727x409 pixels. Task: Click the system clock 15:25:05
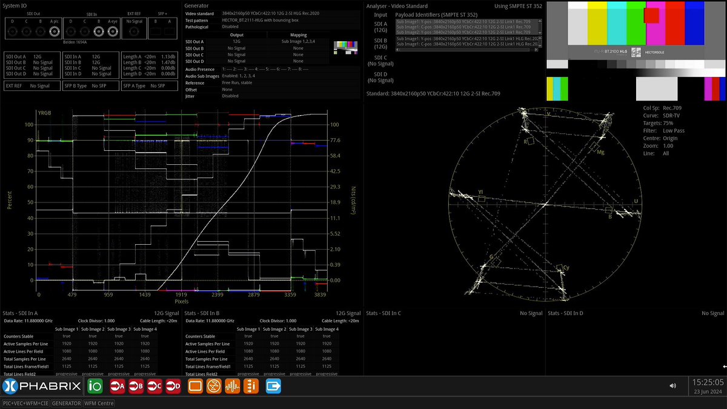coord(708,382)
